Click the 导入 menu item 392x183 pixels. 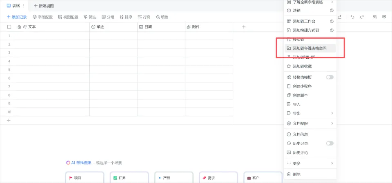[310, 104]
